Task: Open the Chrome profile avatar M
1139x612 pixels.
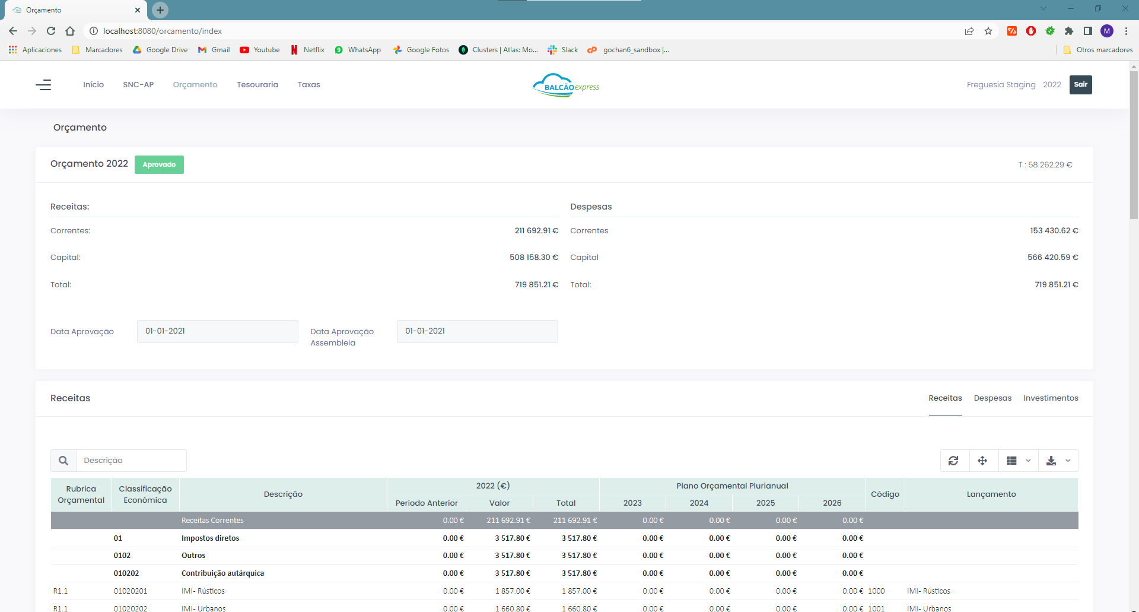Action: click(x=1107, y=31)
